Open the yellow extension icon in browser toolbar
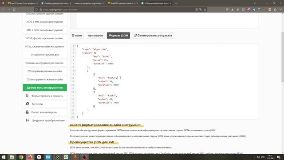This screenshot has width=284, height=160. tap(270, 9)
